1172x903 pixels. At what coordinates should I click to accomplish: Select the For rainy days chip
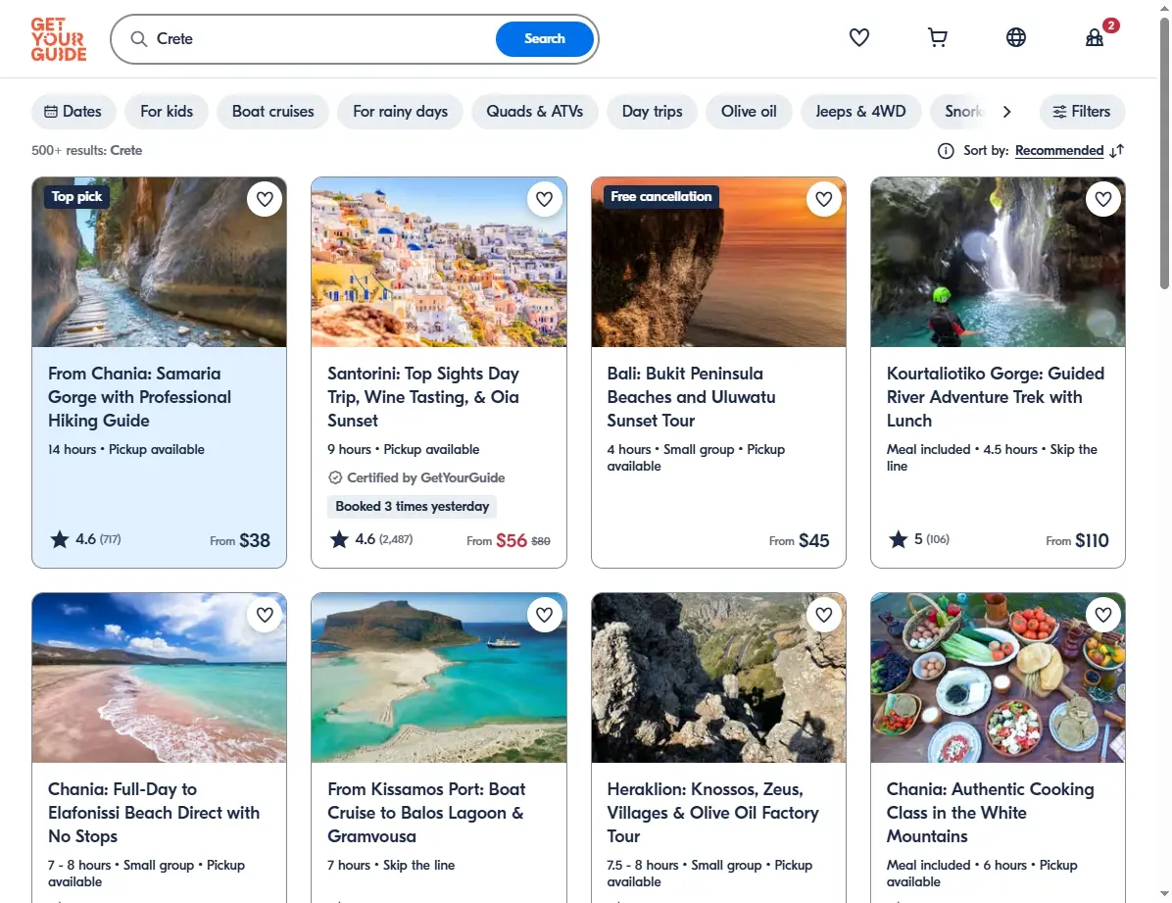400,112
